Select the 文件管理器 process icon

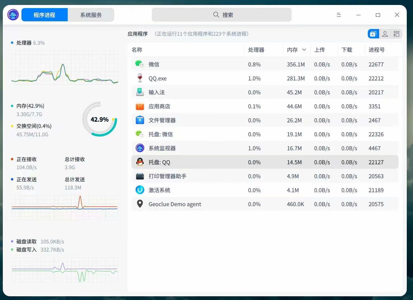point(140,120)
